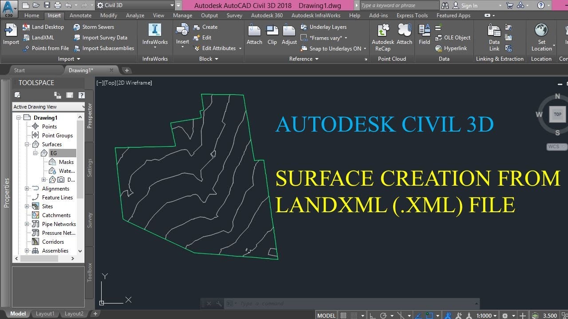This screenshot has width=568, height=319.
Task: Click the New drawing icon in quick access toolbar
Action: tap(25, 5)
